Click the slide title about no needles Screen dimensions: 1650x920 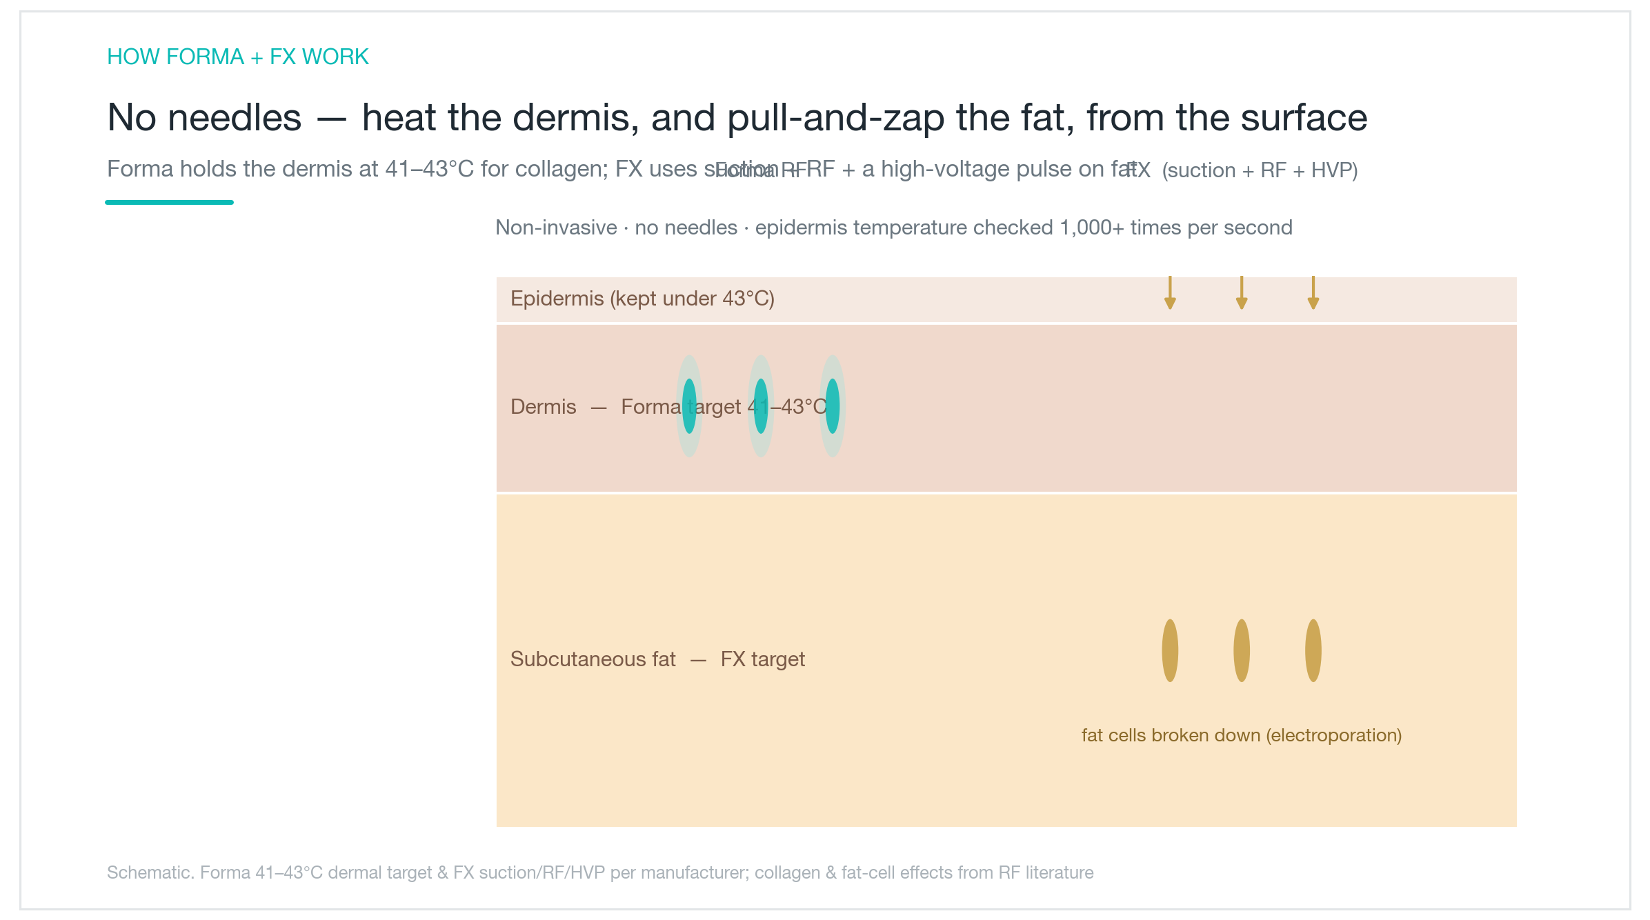click(737, 117)
